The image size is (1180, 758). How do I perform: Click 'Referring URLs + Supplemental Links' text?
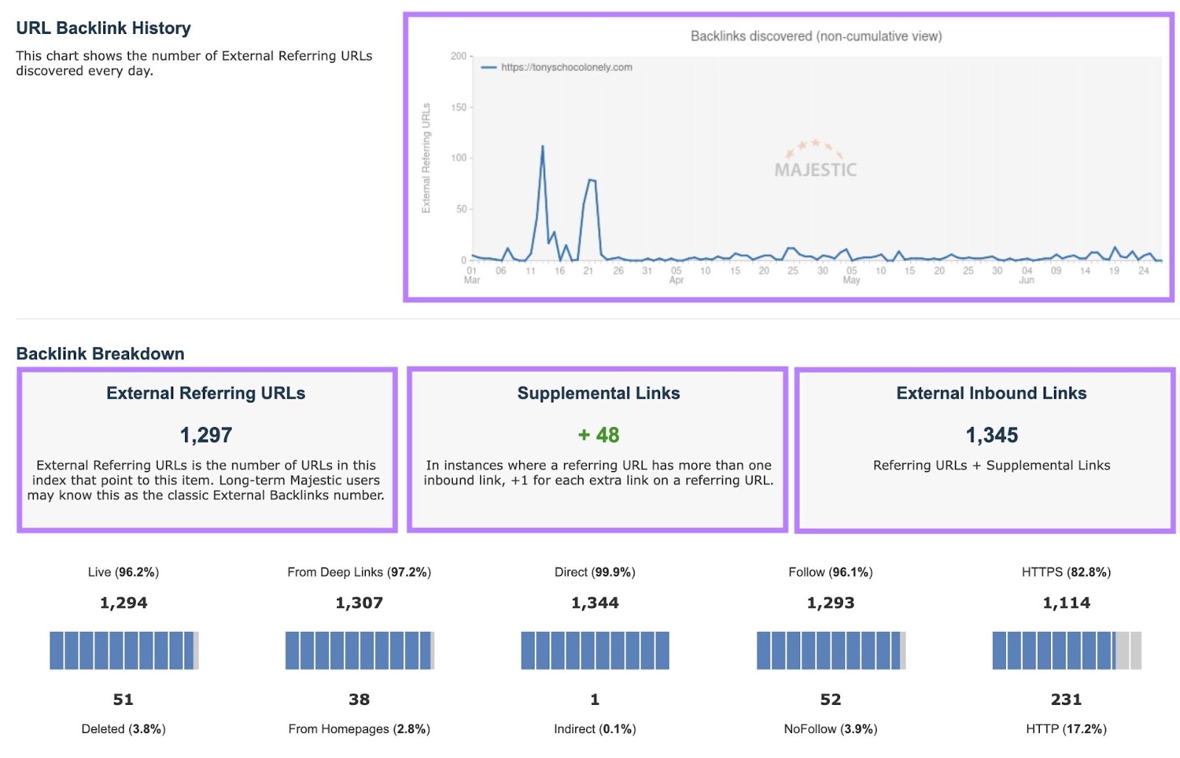point(991,465)
